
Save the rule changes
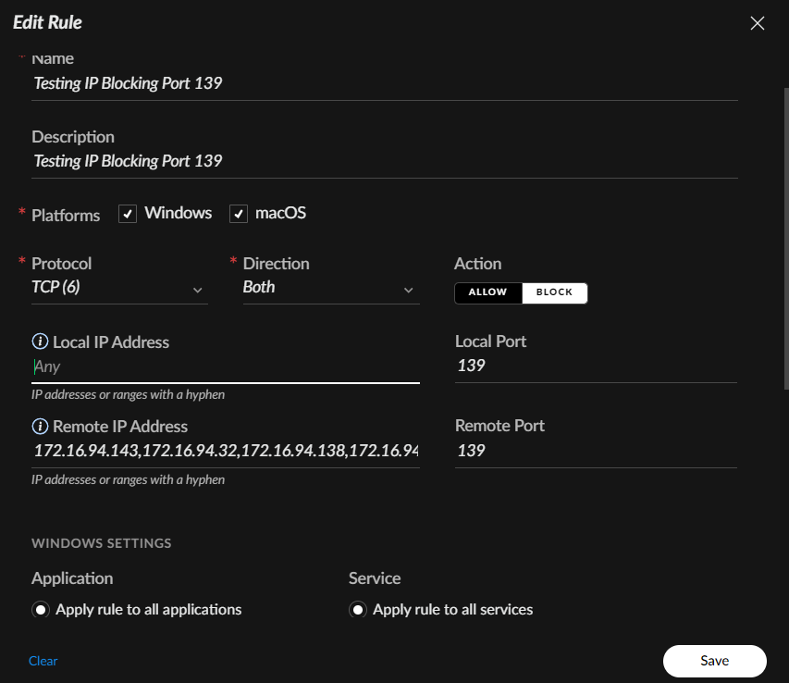(714, 661)
